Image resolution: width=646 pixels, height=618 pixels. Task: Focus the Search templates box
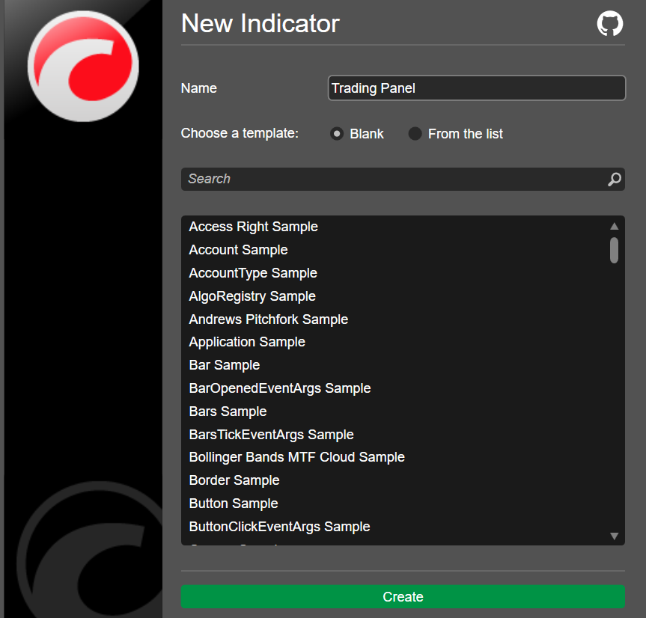pos(393,180)
